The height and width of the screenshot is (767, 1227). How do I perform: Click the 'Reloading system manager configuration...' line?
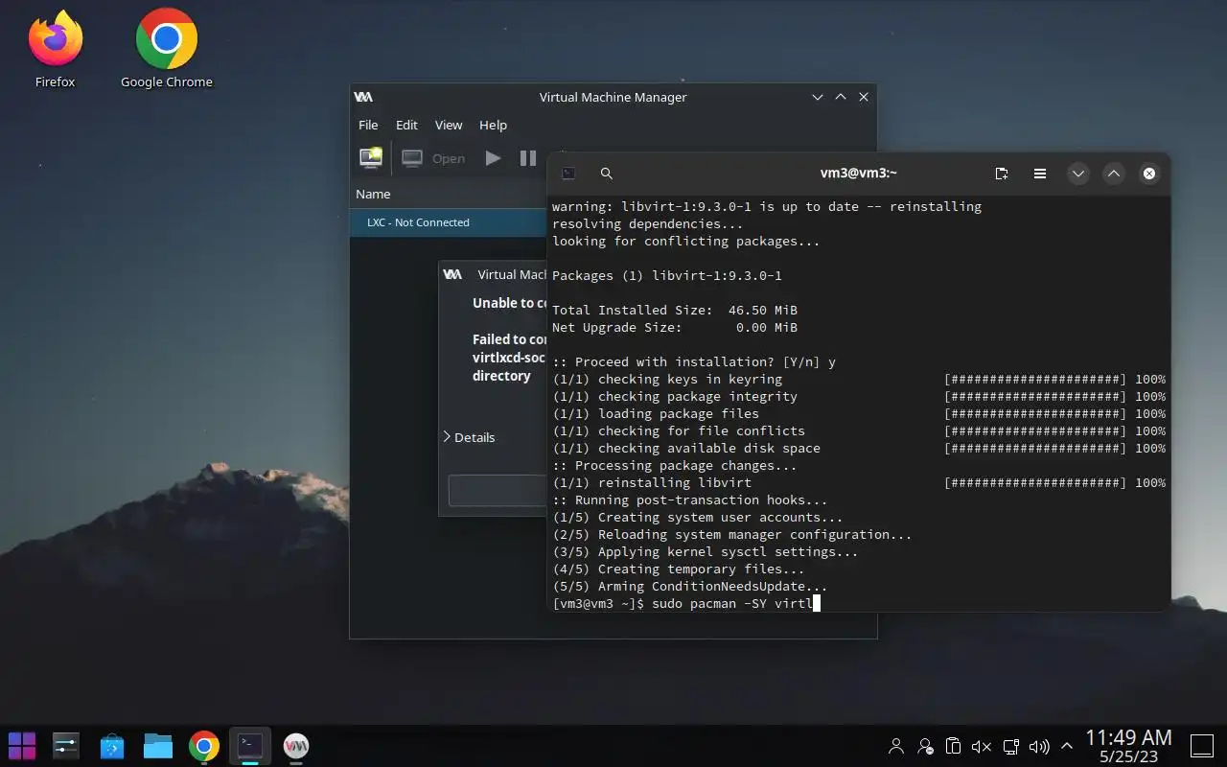point(732,535)
